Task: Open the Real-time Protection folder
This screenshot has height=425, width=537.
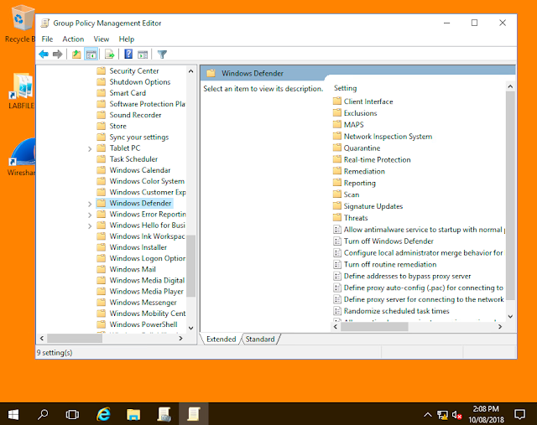Action: point(377,159)
